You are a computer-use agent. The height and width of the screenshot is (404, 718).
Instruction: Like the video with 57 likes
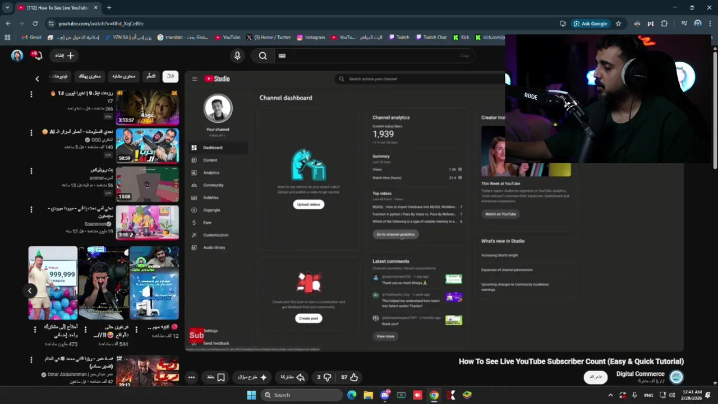(349, 377)
